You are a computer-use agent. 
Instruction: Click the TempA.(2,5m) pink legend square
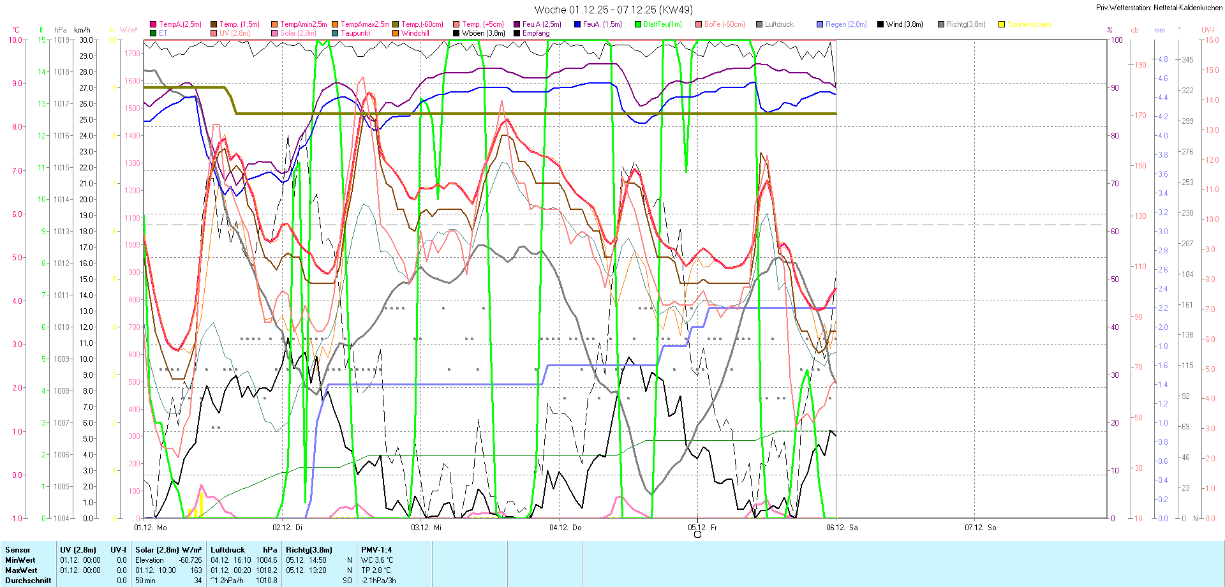153,24
